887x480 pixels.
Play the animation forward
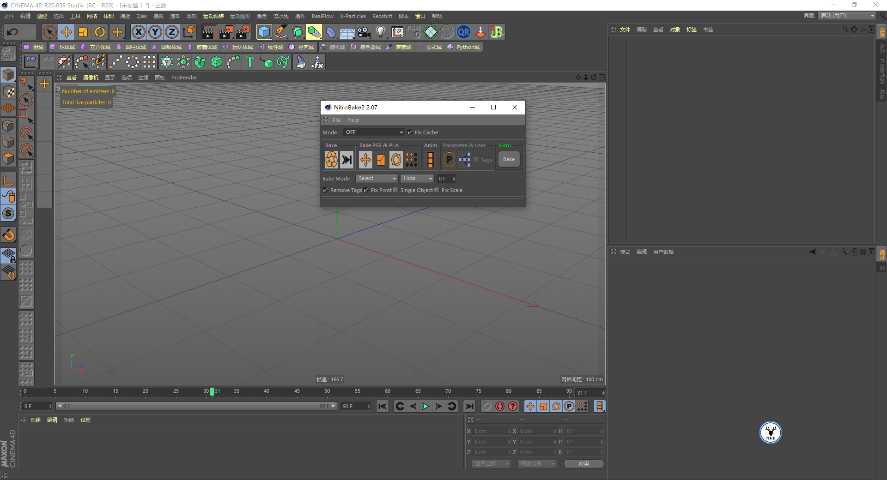(x=425, y=406)
